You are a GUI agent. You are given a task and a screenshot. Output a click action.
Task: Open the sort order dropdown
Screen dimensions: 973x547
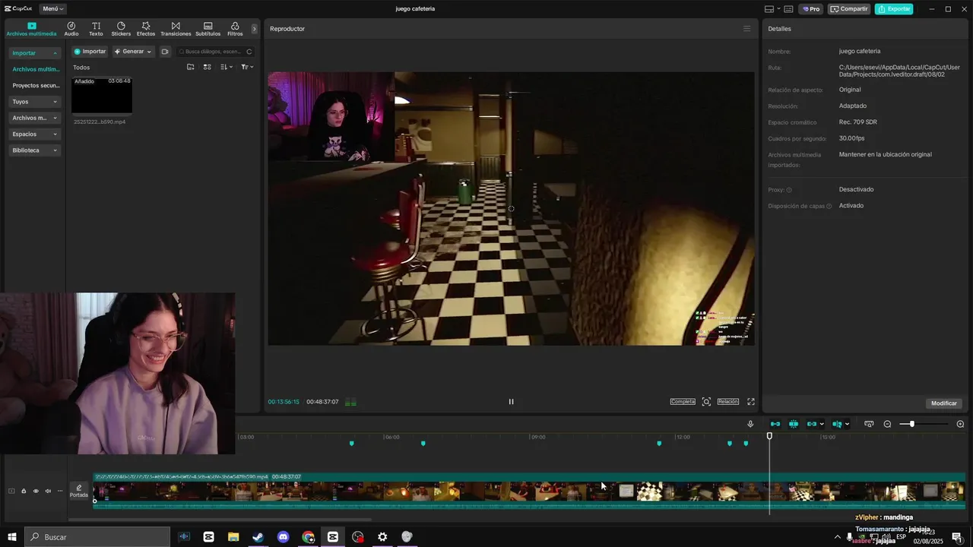pyautogui.click(x=226, y=67)
